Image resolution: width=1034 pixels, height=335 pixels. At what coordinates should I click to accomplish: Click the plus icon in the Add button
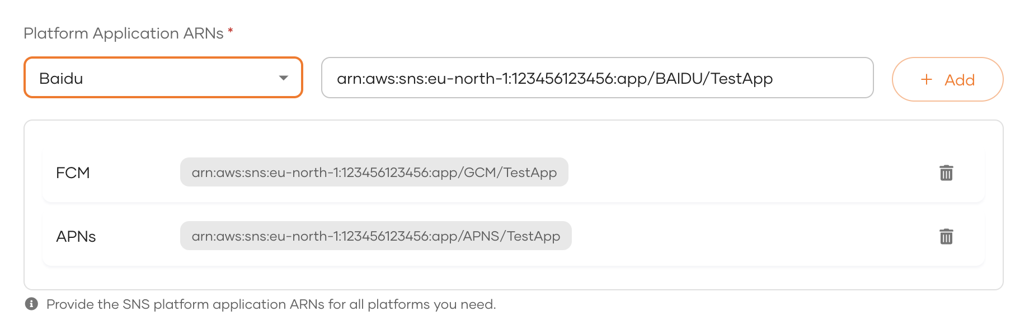[927, 80]
